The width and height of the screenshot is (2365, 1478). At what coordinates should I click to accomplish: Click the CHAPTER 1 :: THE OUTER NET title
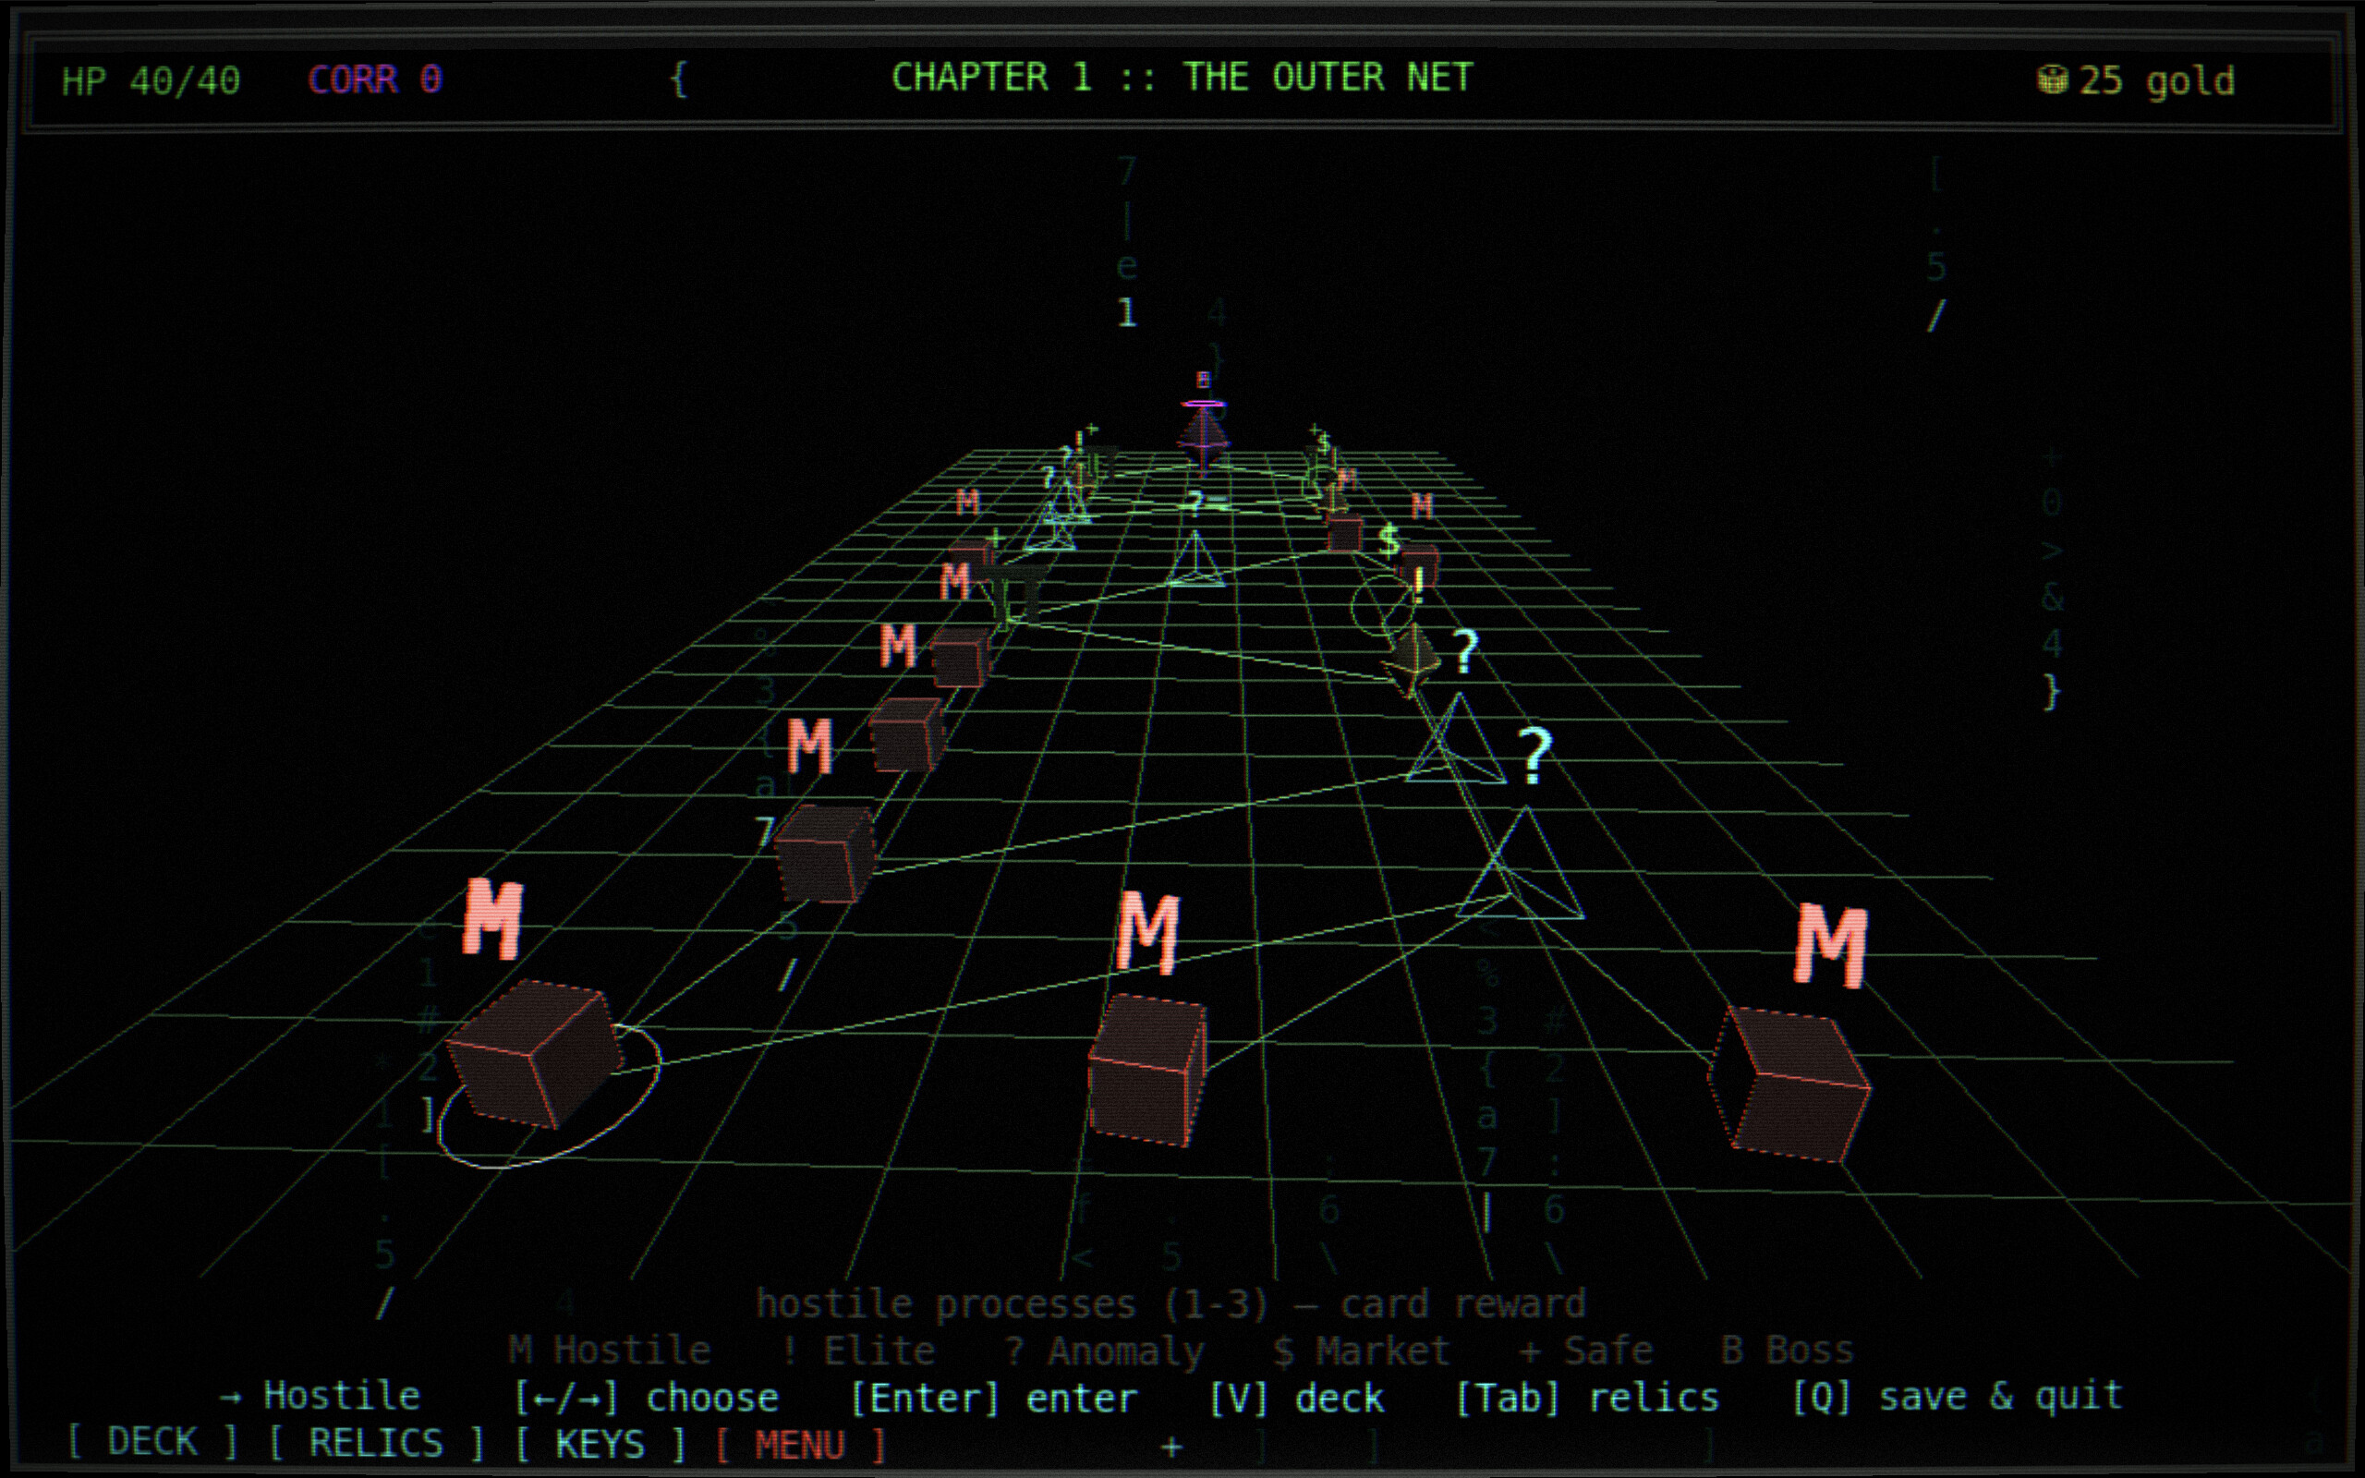[x=1182, y=78]
